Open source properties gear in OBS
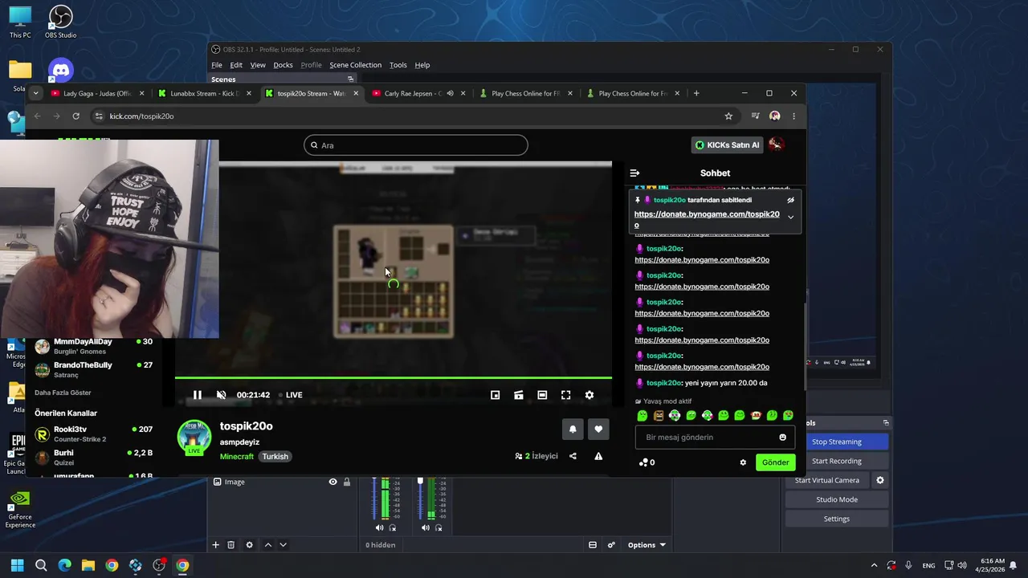This screenshot has width=1028, height=578. click(249, 545)
